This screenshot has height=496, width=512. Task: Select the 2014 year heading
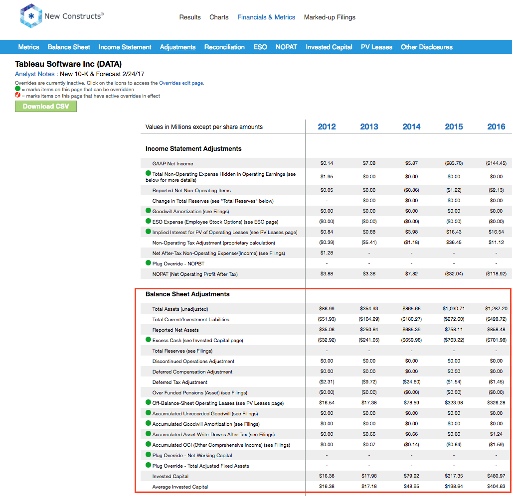[411, 126]
